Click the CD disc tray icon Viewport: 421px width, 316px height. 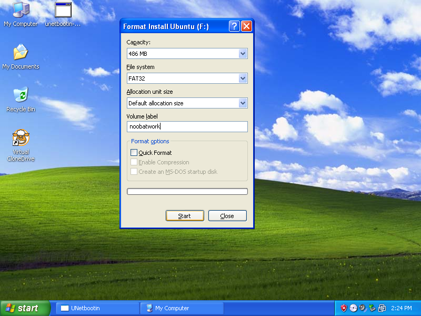tap(353, 308)
